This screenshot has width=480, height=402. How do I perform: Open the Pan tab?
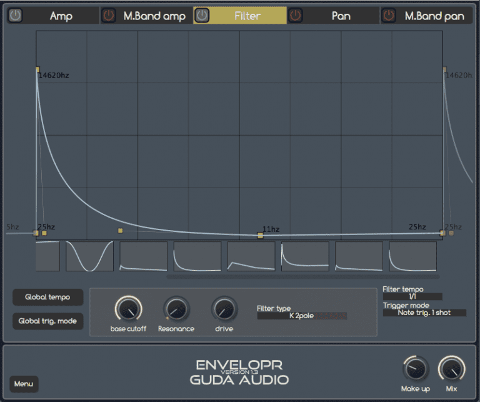341,16
